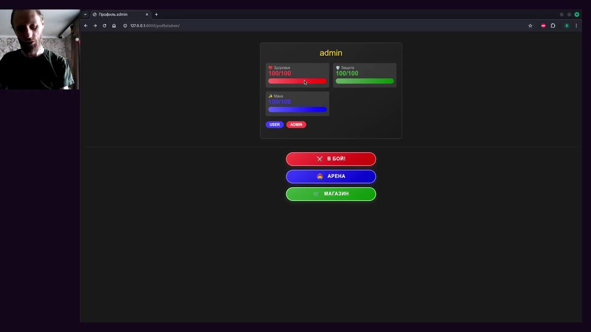Go back with the browser back arrow

point(85,26)
